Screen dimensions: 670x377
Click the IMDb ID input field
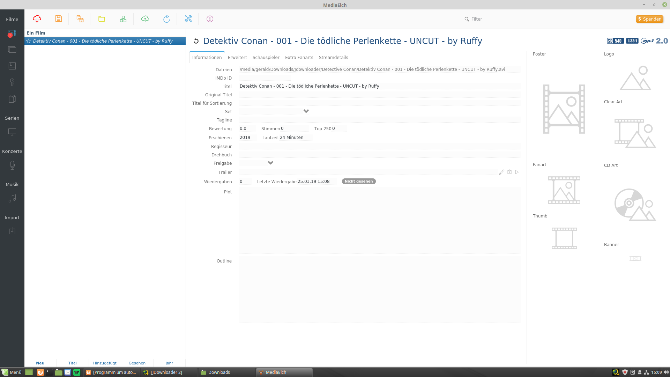point(265,78)
